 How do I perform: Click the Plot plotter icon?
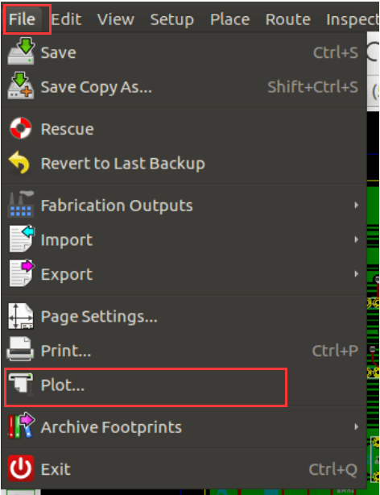pos(21,384)
